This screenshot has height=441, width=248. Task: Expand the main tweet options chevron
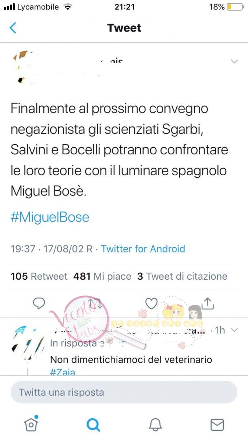[234, 61]
